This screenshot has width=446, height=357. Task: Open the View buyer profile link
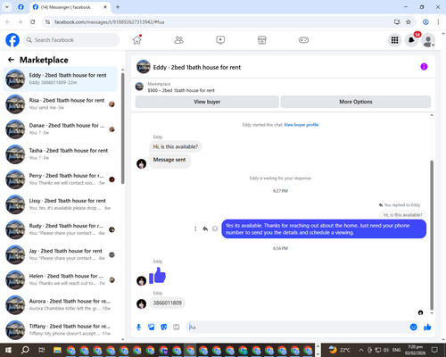coord(301,125)
